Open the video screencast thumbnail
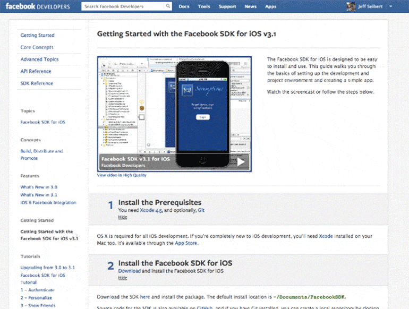 [x=174, y=114]
